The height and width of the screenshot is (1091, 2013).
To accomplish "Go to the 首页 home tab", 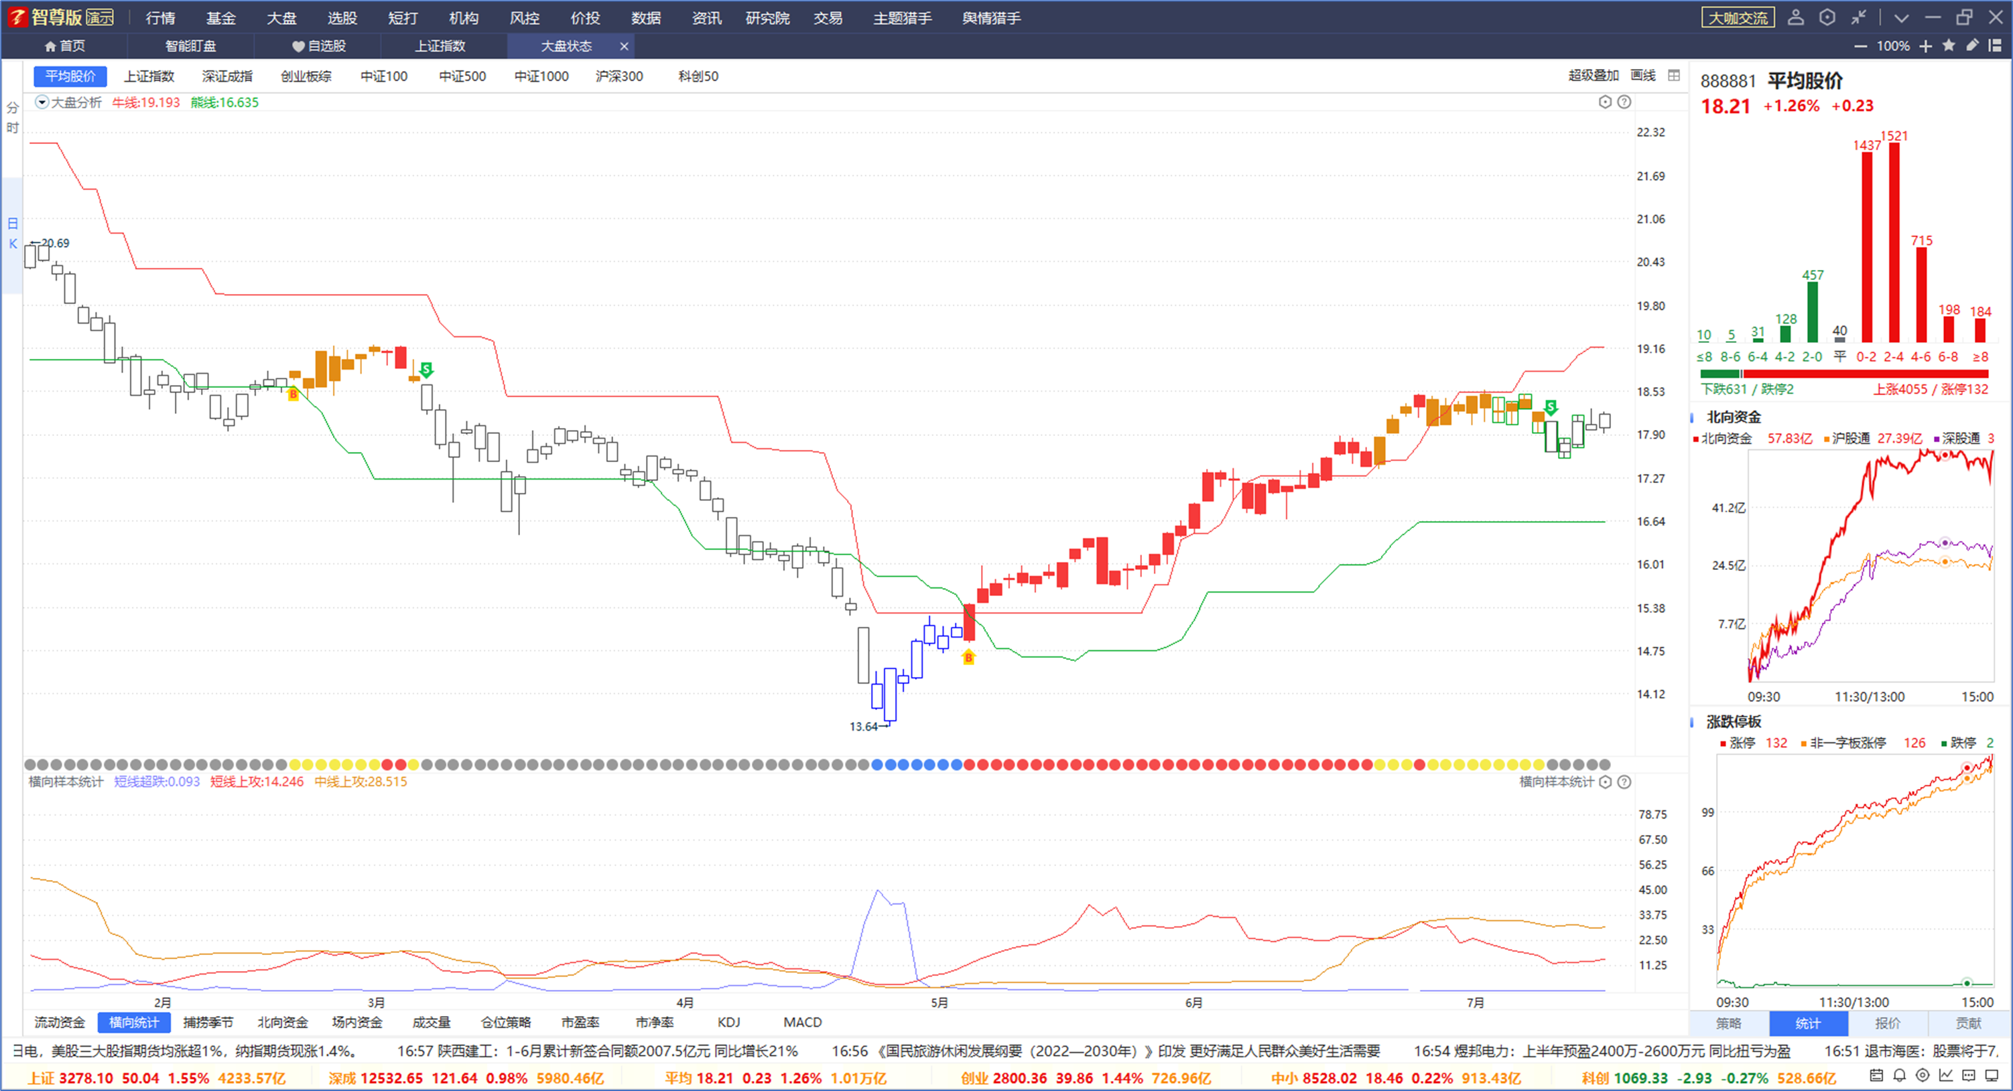I will pos(65,46).
